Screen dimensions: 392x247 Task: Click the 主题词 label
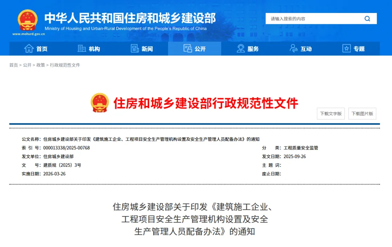pos(271,165)
